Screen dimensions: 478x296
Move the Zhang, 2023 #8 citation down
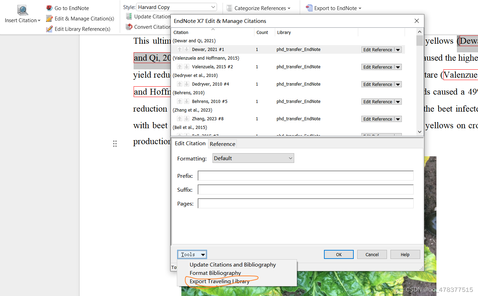point(187,119)
